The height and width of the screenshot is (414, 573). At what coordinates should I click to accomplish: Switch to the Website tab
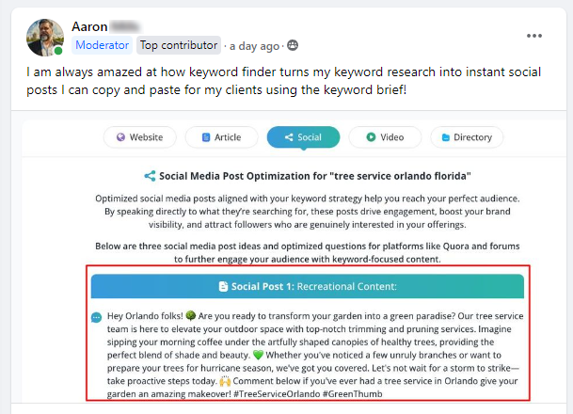139,137
